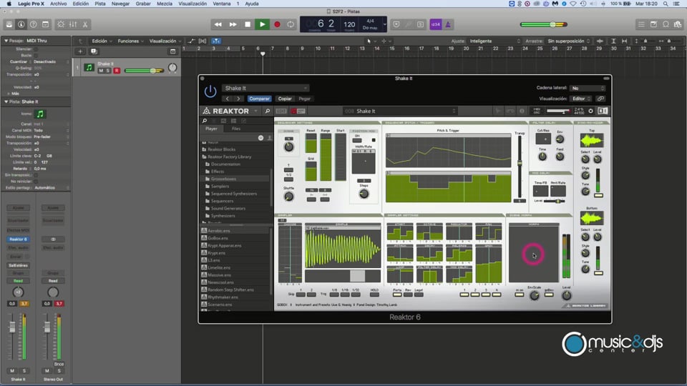Select the Sequenced Synthesizers folder

(x=234, y=194)
